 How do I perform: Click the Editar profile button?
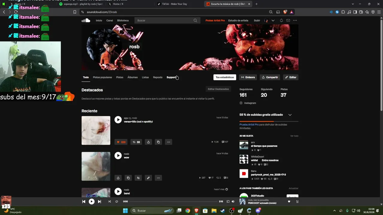tap(291, 77)
